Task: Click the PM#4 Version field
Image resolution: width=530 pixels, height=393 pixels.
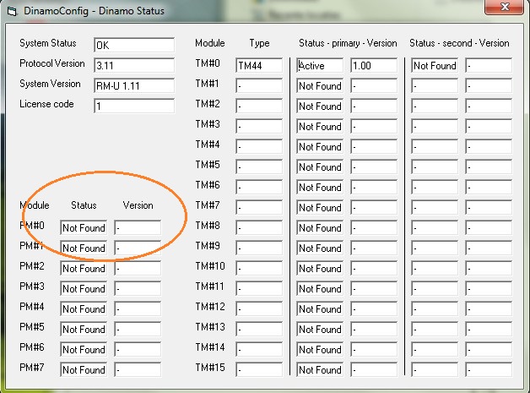Action: pyautogui.click(x=138, y=309)
